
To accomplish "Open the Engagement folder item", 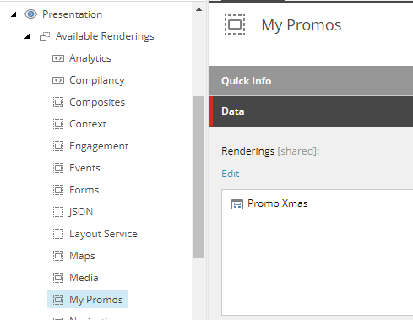I will coord(99,146).
